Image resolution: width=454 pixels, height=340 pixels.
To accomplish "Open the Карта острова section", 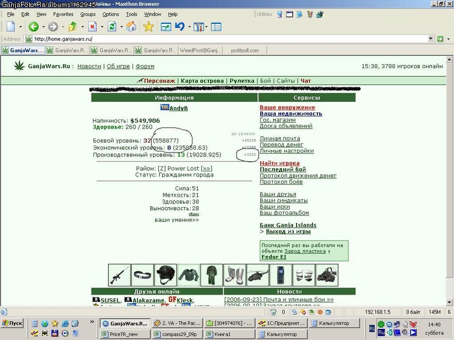I will point(202,81).
